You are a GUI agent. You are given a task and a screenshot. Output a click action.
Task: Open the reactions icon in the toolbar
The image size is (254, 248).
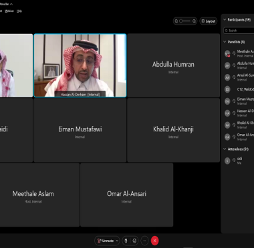(134, 241)
